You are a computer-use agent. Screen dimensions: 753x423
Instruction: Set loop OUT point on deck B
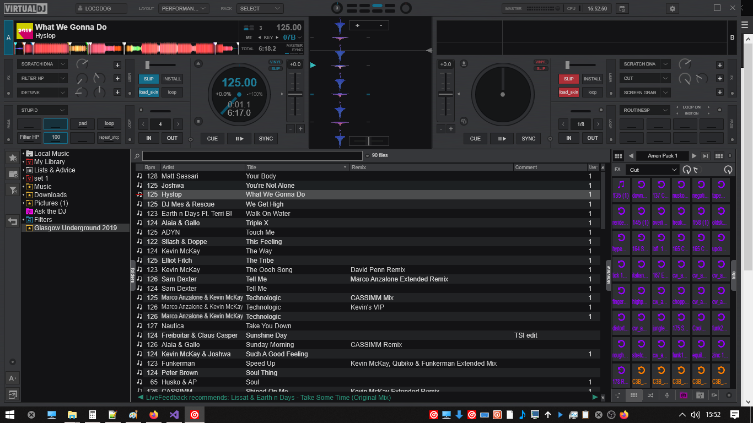593,138
